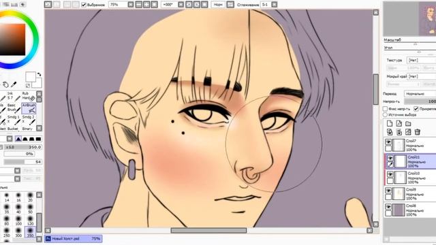Open the rotation angle dropdown arrow

pos(181,5)
